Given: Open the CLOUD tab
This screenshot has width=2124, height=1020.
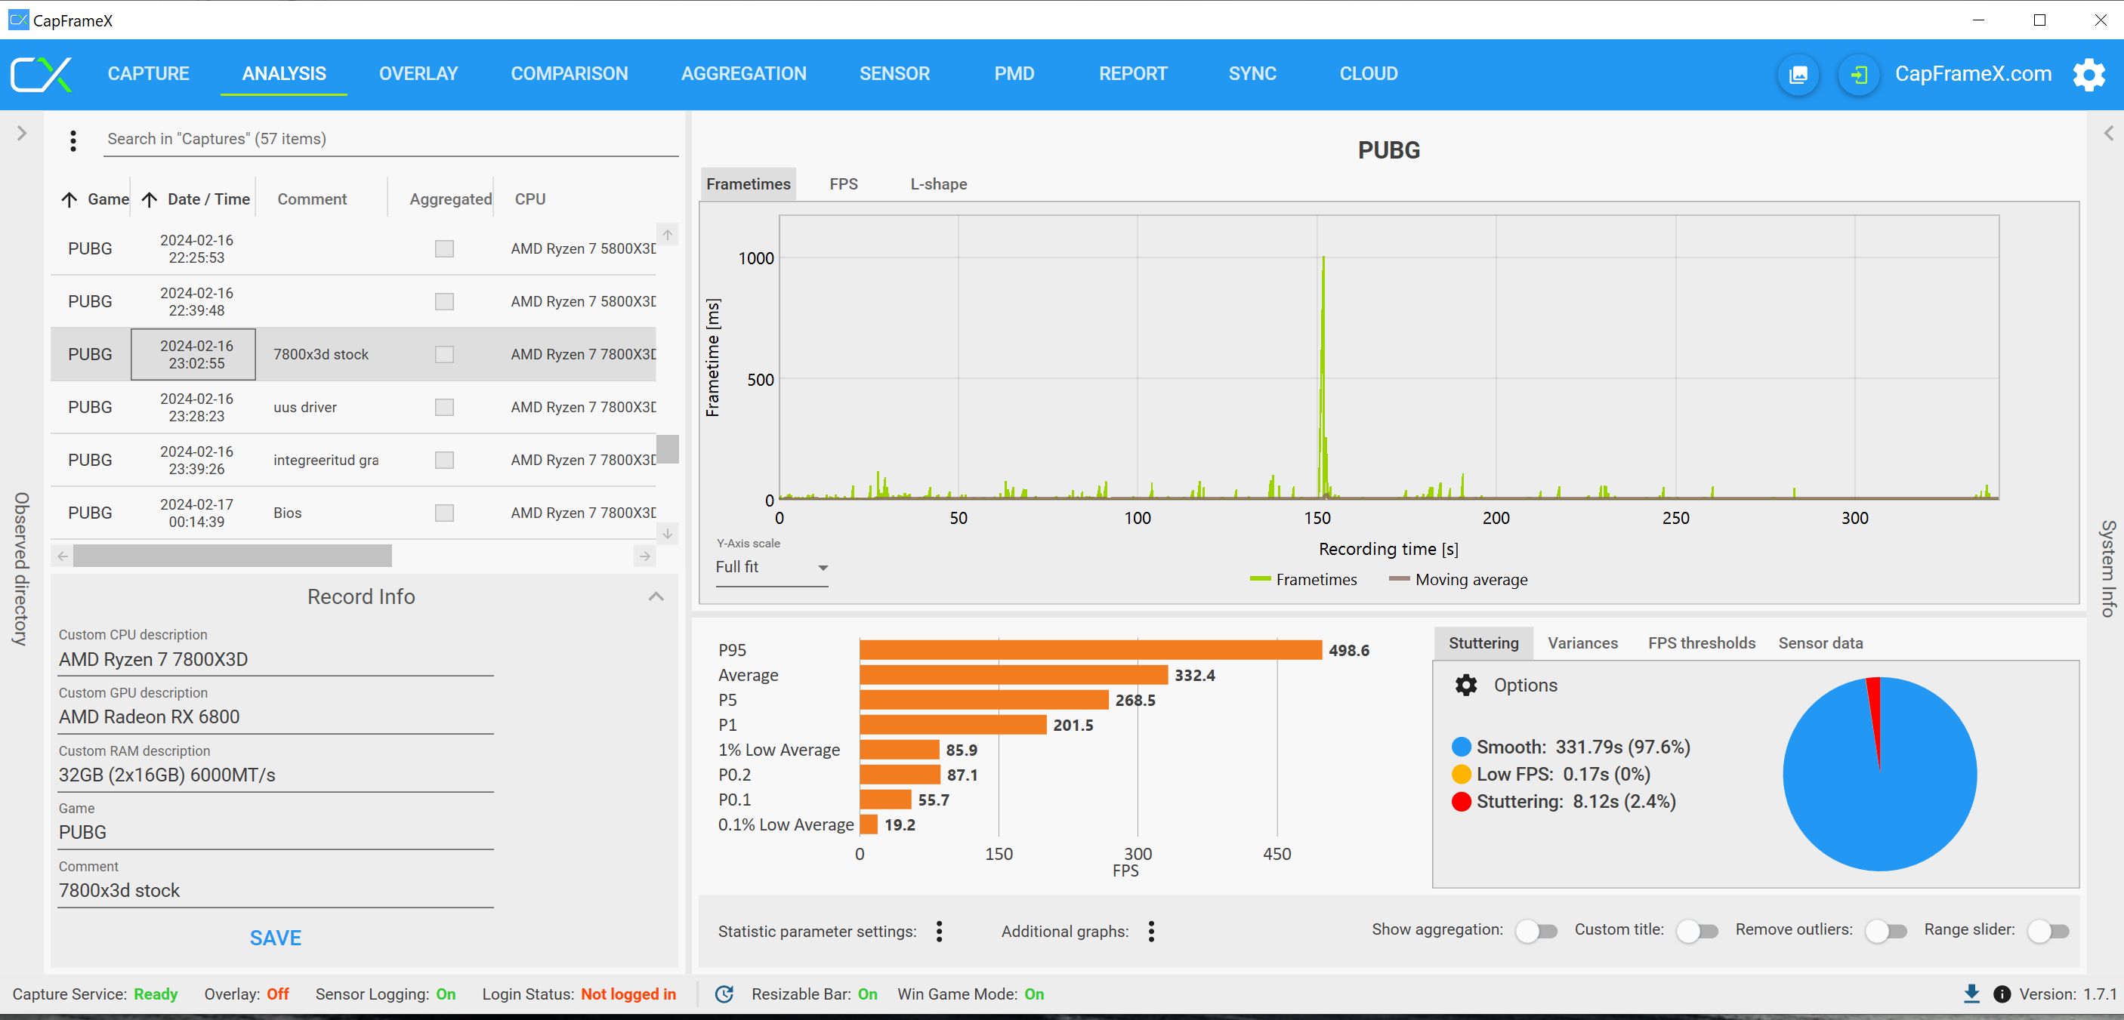Looking at the screenshot, I should pyautogui.click(x=1369, y=74).
